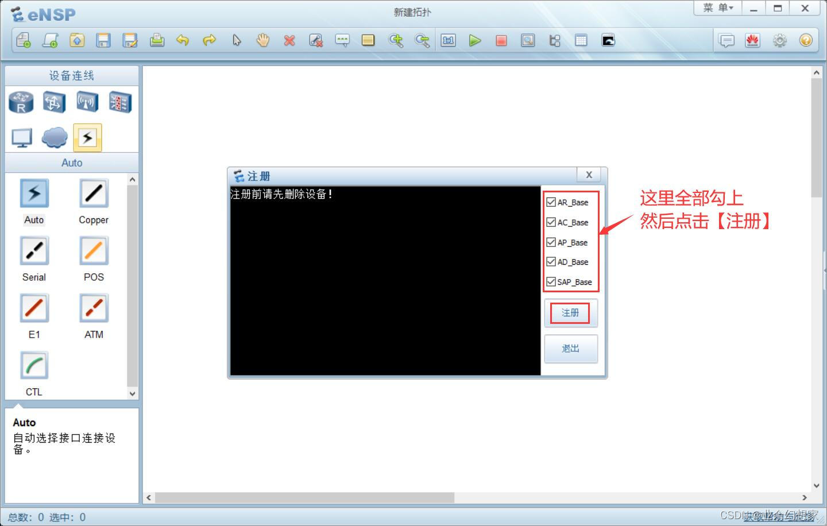Close the 注册 dialog with X
The image size is (827, 526).
pos(589,175)
